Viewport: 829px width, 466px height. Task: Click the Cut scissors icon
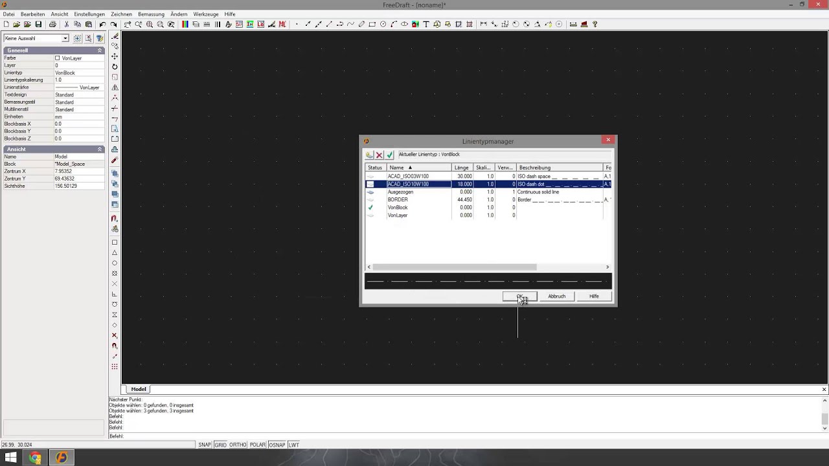(66, 25)
